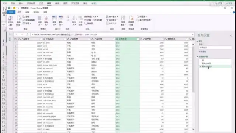
Task: Select the 源 (Source) applied step
Action: [x=215, y=60]
